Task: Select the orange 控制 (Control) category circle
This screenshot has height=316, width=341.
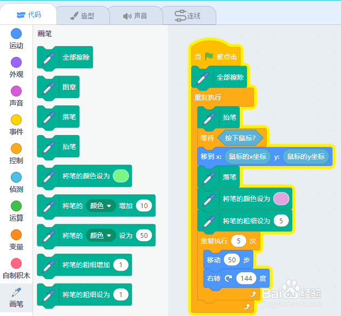Action: coord(16,149)
